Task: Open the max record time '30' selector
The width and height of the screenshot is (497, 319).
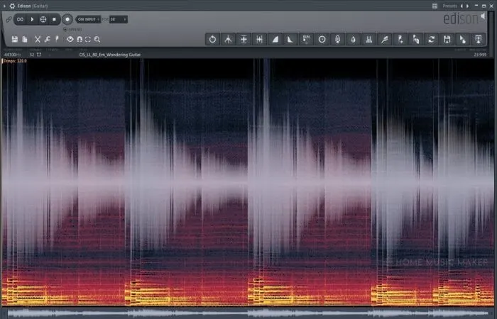Action: [x=119, y=19]
